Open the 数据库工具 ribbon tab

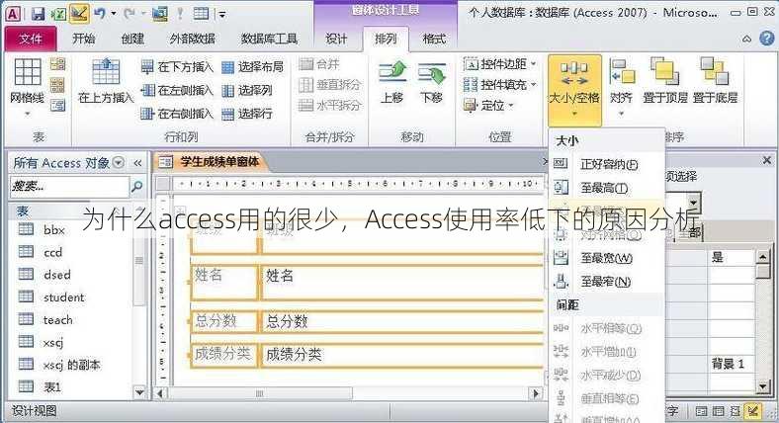pyautogui.click(x=269, y=39)
